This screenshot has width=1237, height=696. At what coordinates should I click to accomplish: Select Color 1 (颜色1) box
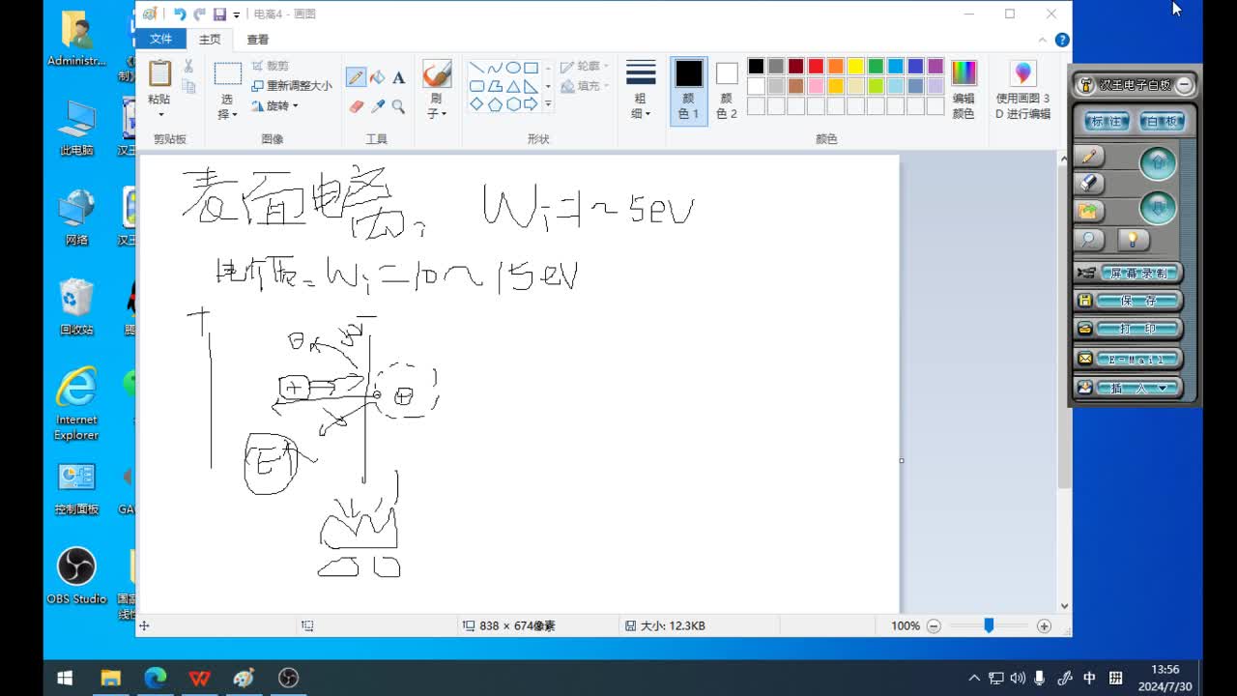pyautogui.click(x=689, y=91)
